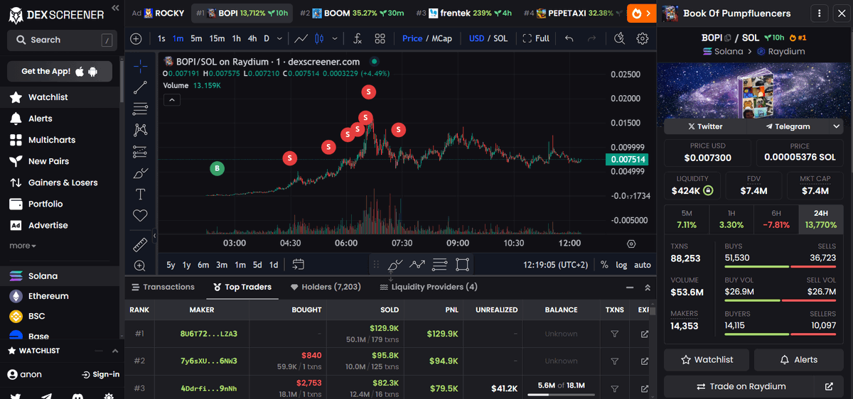Screen dimensions: 853x399
Task: Toggle log scale on chart
Action: click(x=621, y=265)
